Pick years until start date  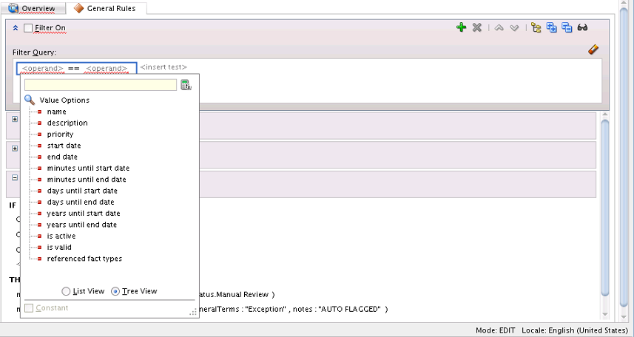(84, 214)
